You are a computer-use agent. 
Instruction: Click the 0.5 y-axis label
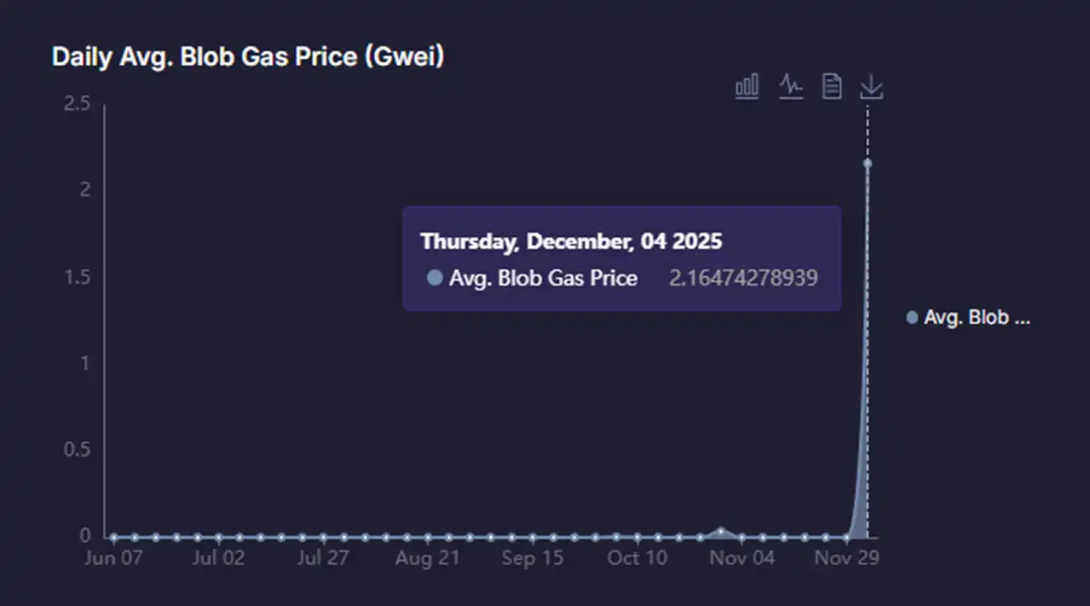[78, 450]
